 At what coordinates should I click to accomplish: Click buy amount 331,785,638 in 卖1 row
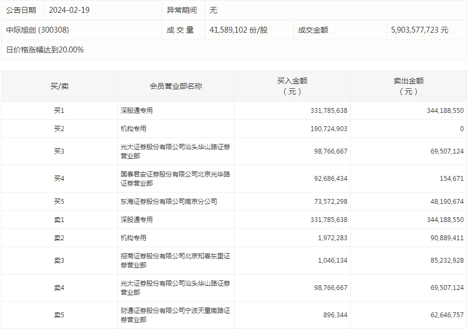tap(329, 220)
